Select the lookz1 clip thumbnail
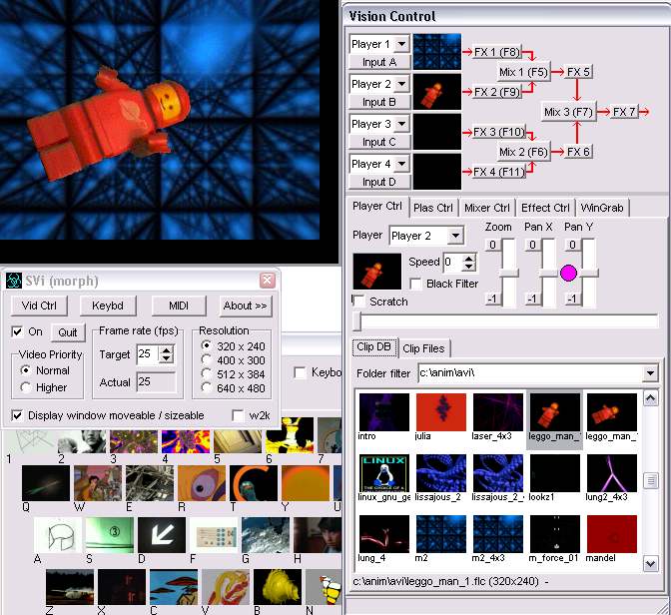This screenshot has width=671, height=615. point(554,473)
